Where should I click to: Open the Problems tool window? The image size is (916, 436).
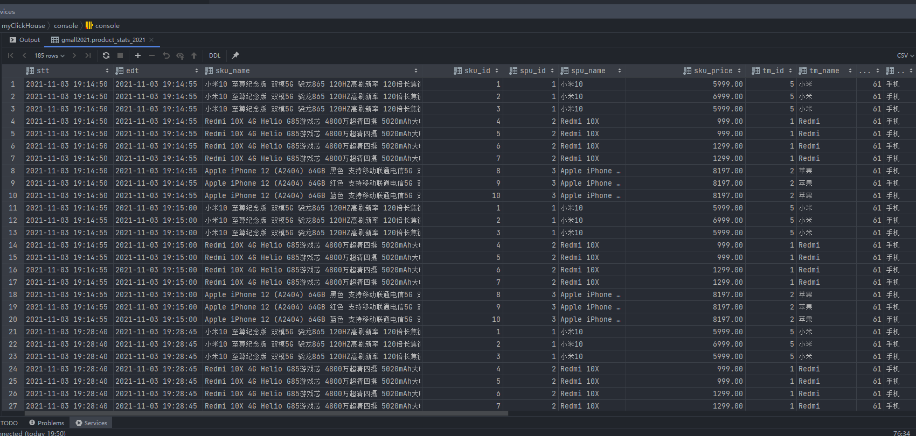[x=46, y=423]
